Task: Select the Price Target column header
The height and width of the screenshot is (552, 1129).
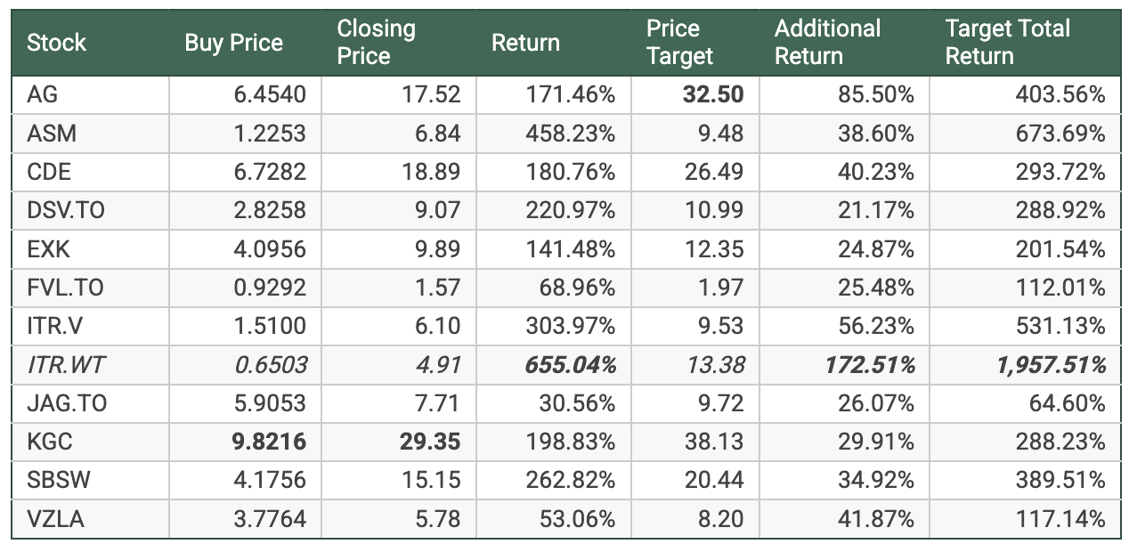Action: tap(679, 43)
